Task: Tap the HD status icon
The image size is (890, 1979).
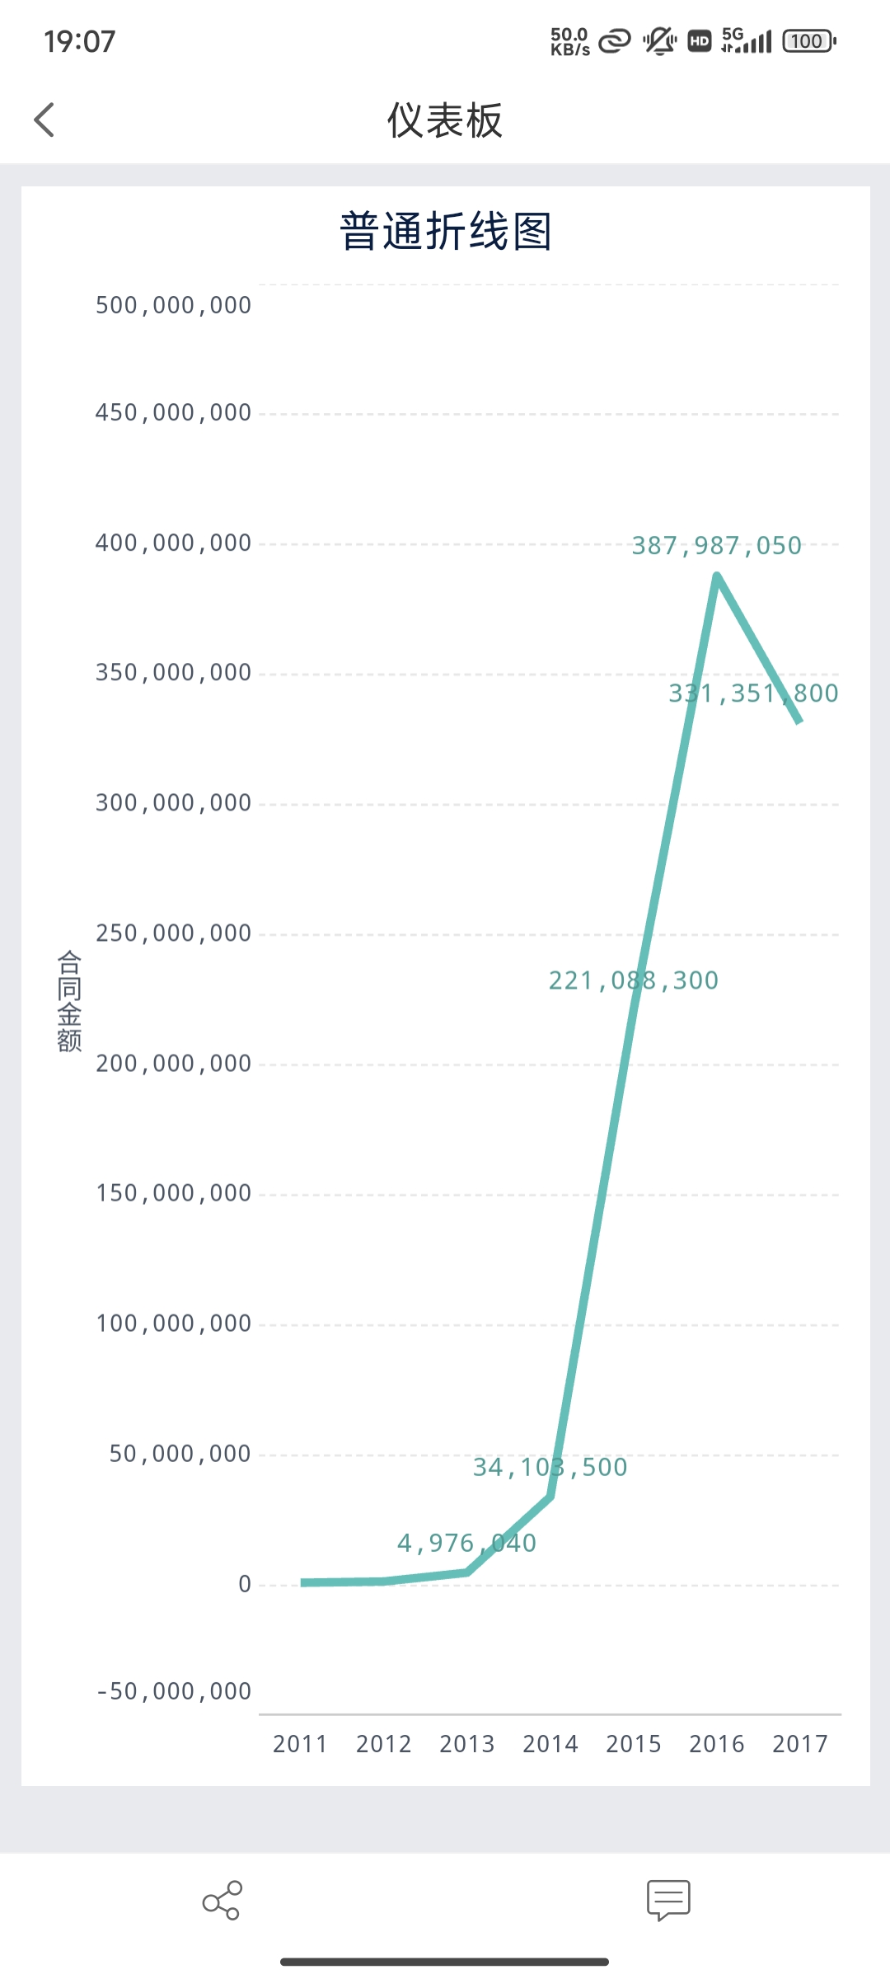Action: [699, 41]
